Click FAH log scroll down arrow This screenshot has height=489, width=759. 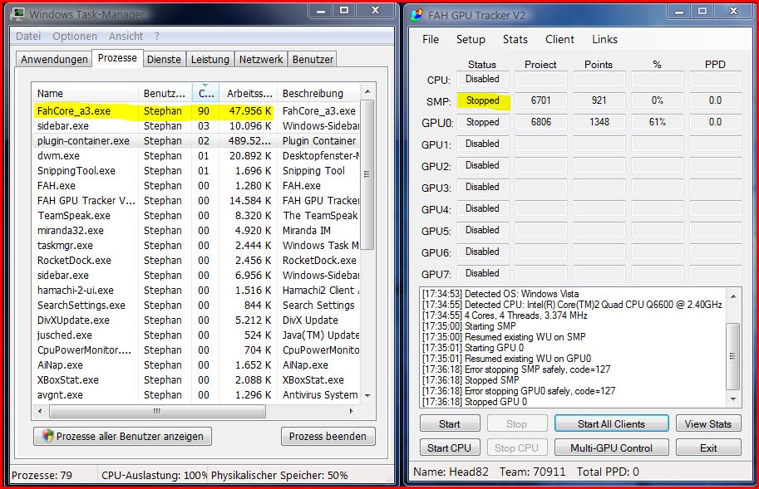733,399
